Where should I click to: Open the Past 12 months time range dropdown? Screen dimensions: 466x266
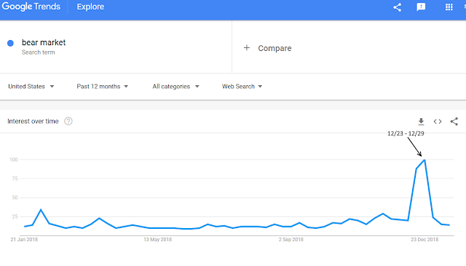[102, 87]
